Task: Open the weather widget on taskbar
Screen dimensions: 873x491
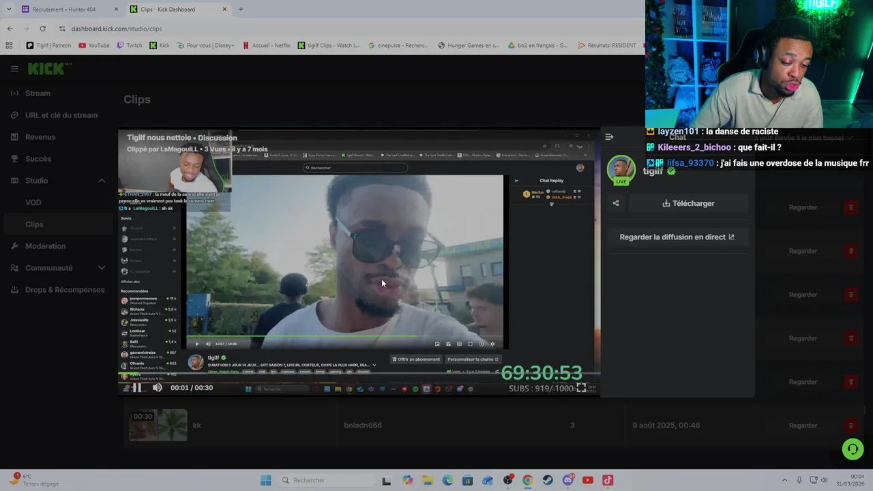Action: pyautogui.click(x=33, y=480)
